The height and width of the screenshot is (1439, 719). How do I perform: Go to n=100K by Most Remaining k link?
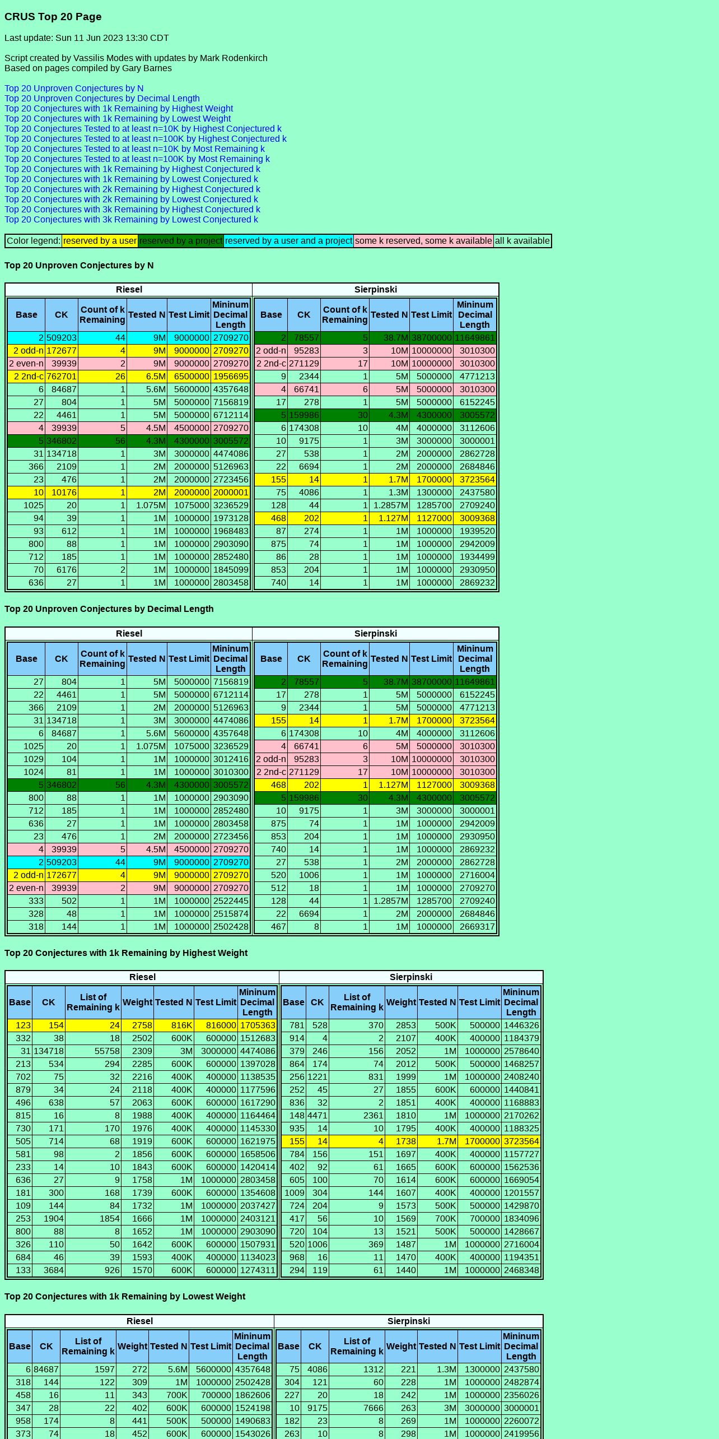(x=137, y=159)
